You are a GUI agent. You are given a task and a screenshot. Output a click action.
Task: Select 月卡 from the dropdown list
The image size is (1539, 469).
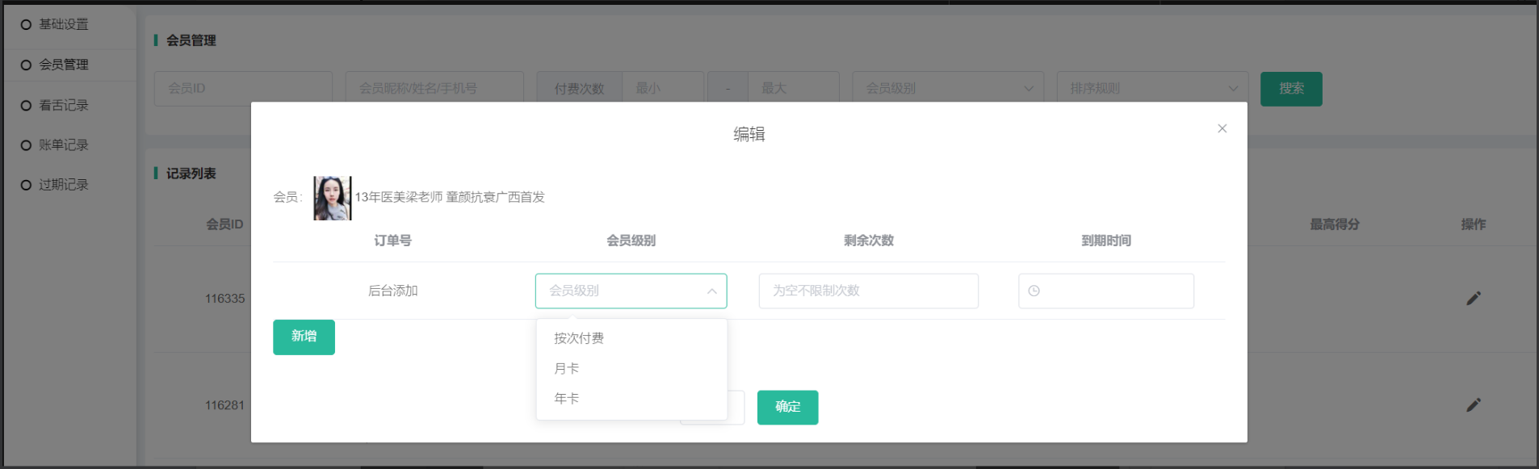pyautogui.click(x=567, y=368)
